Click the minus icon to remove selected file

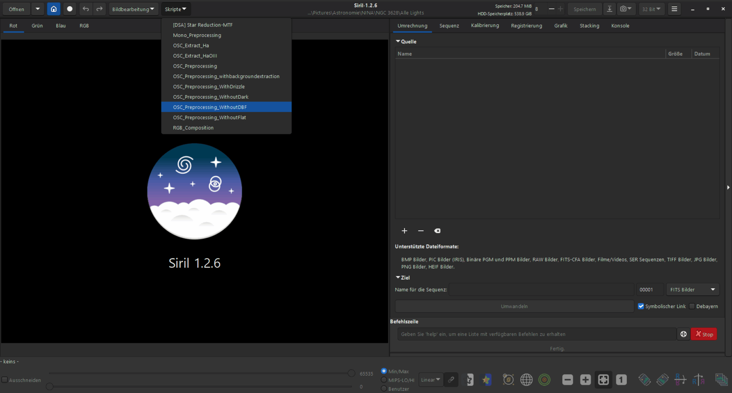pyautogui.click(x=421, y=231)
